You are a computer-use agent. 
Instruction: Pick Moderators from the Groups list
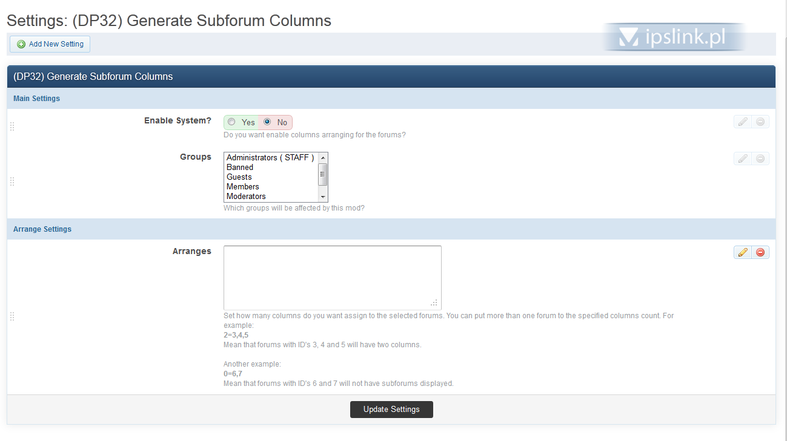(246, 197)
